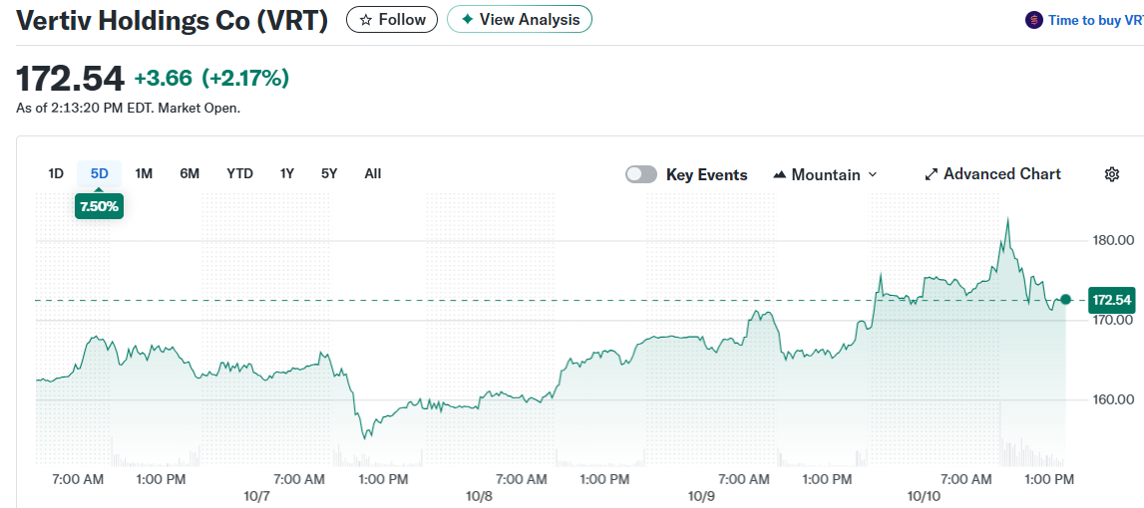Switch chart to 1M range
Screen dimensions: 1144x508
[144, 173]
